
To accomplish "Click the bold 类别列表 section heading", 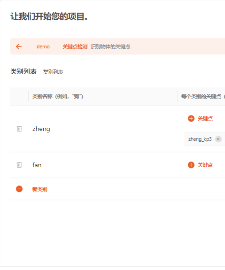I will click(x=23, y=71).
